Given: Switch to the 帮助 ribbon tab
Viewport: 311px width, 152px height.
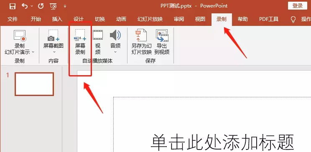Looking at the screenshot, I should pos(243,19).
